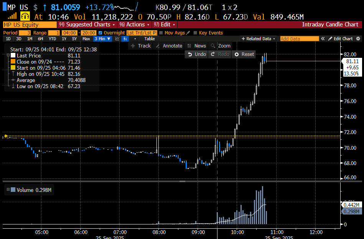Click the Last Price white color swatch
Screen dimensions: 364x239
(13, 56)
